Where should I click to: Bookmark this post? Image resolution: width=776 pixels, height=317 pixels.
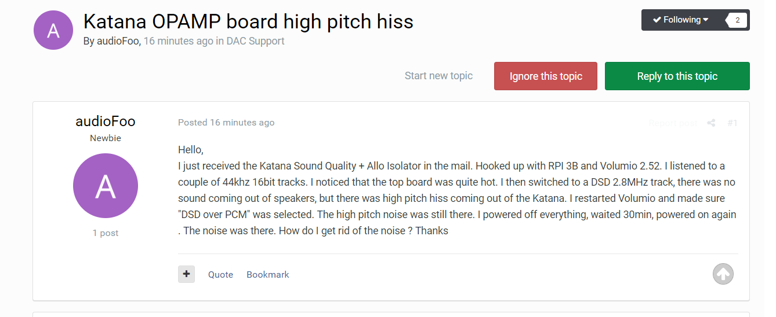[x=268, y=275]
